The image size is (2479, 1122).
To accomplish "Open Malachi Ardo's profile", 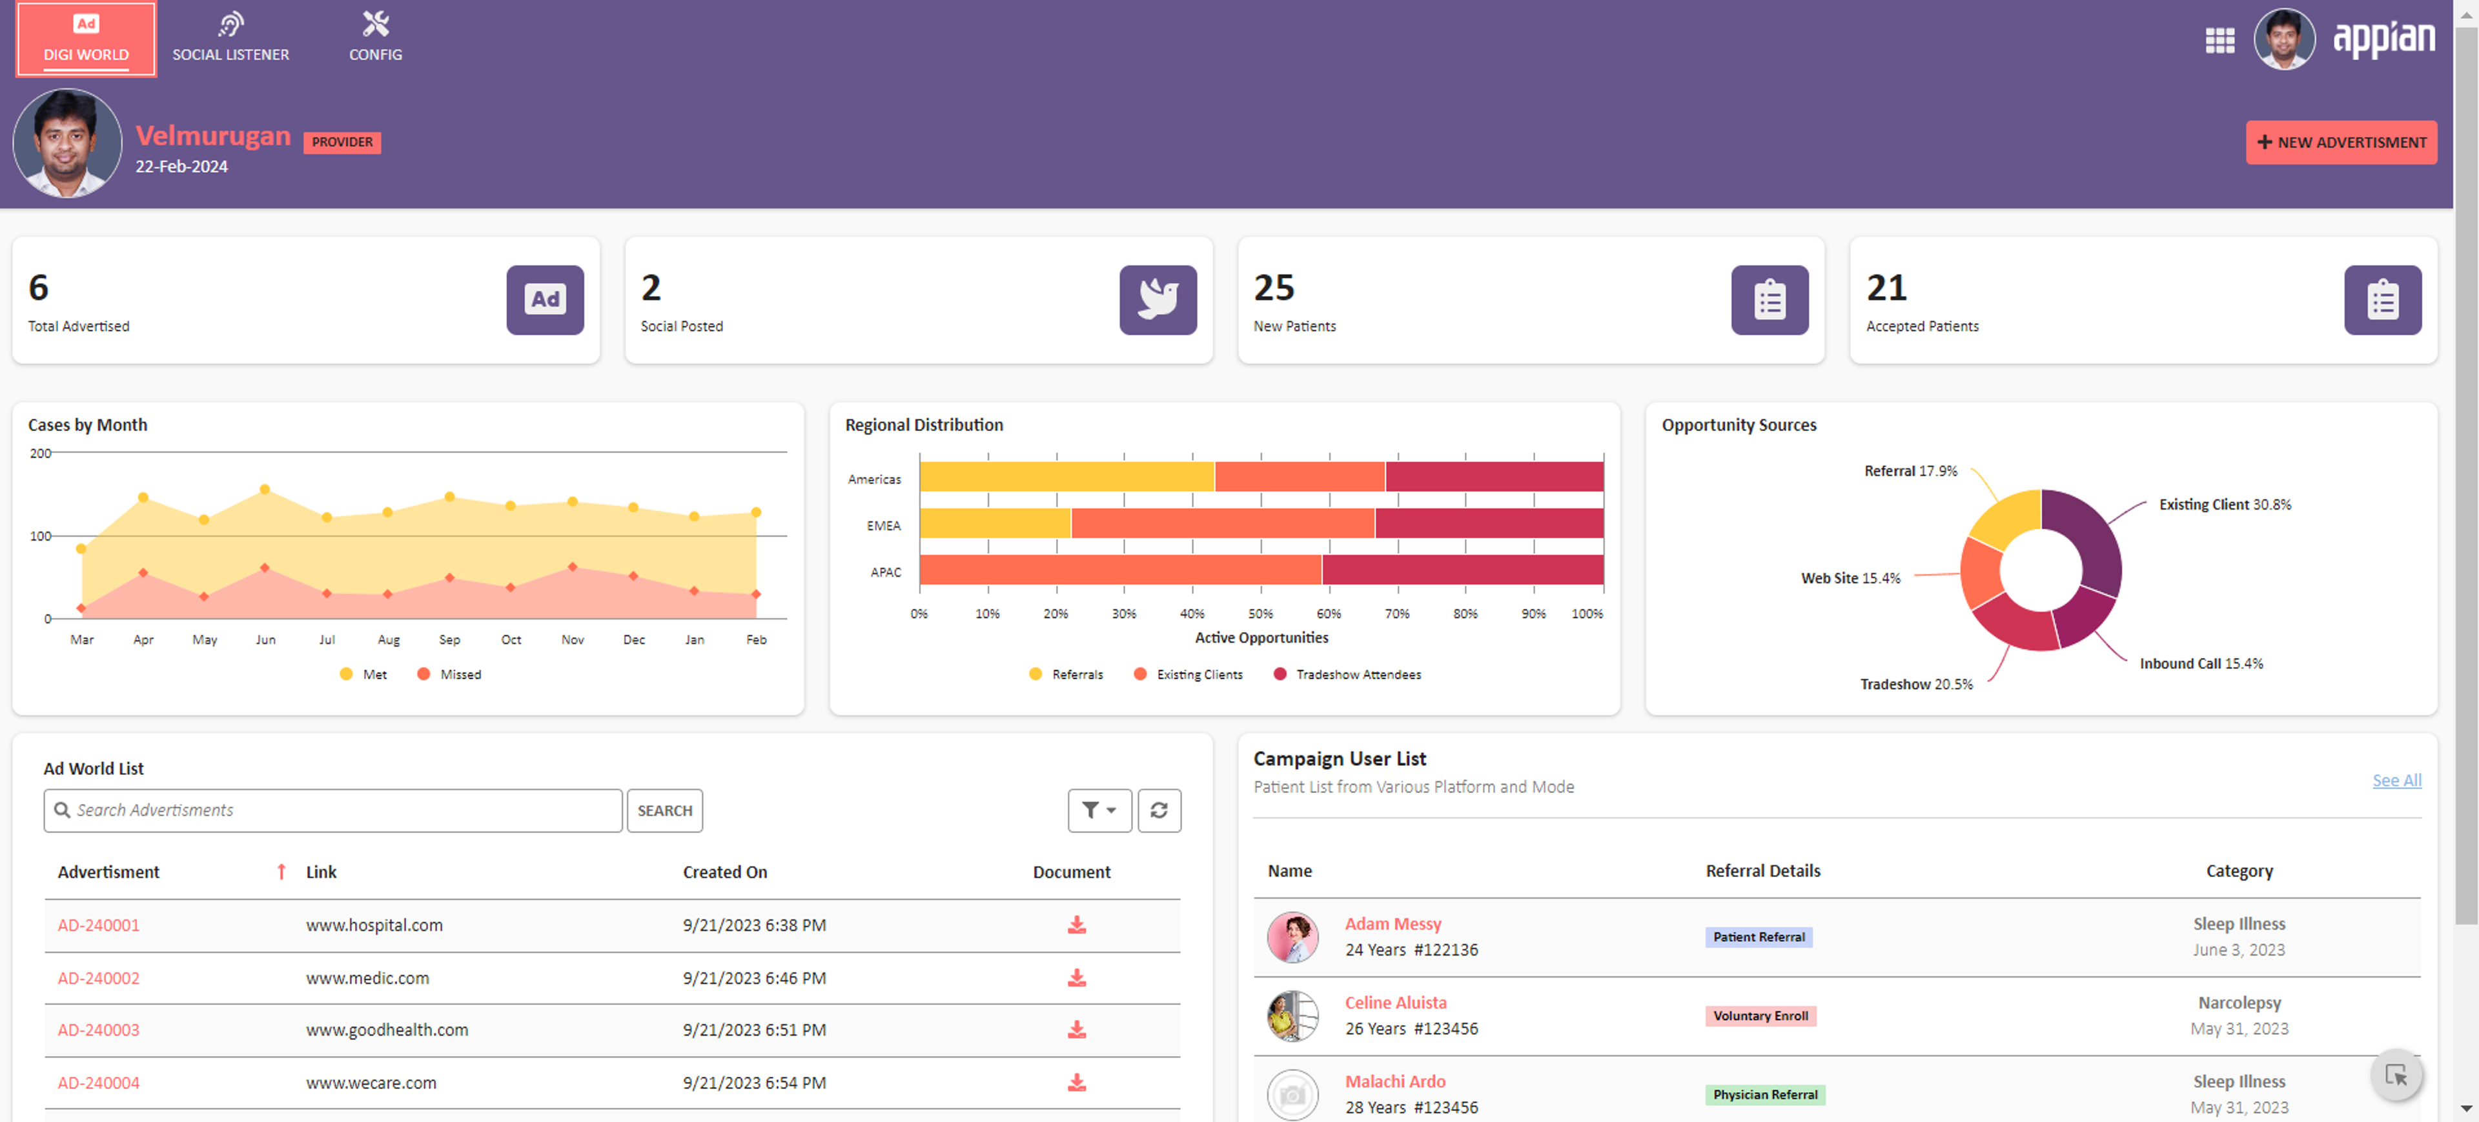I will tap(1395, 1081).
